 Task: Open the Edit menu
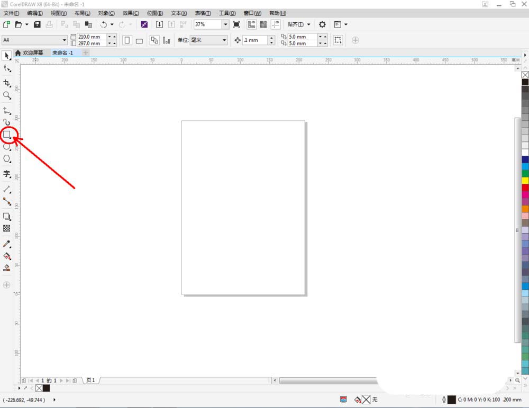(x=35, y=13)
